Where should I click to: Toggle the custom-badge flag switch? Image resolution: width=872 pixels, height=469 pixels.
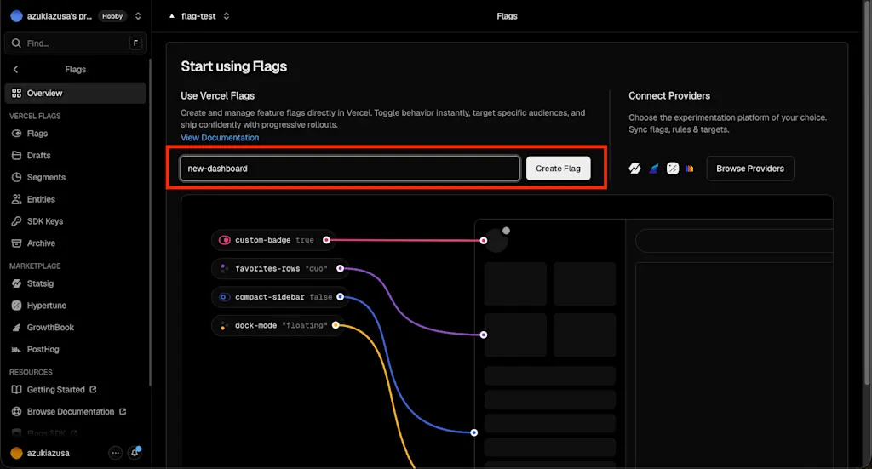[225, 240]
